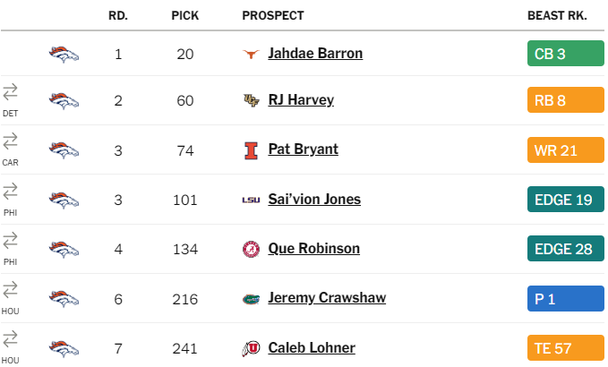Click the BEAST RK. column header
Image resolution: width=608 pixels, height=367 pixels.
point(557,15)
